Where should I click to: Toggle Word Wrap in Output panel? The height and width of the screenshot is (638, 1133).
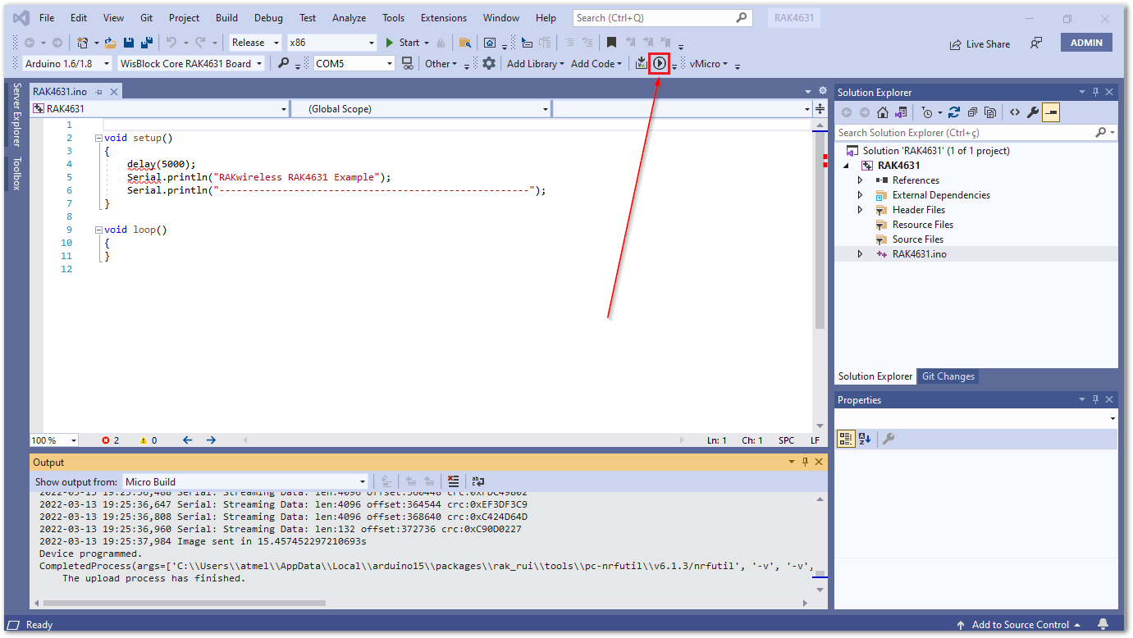coord(478,481)
